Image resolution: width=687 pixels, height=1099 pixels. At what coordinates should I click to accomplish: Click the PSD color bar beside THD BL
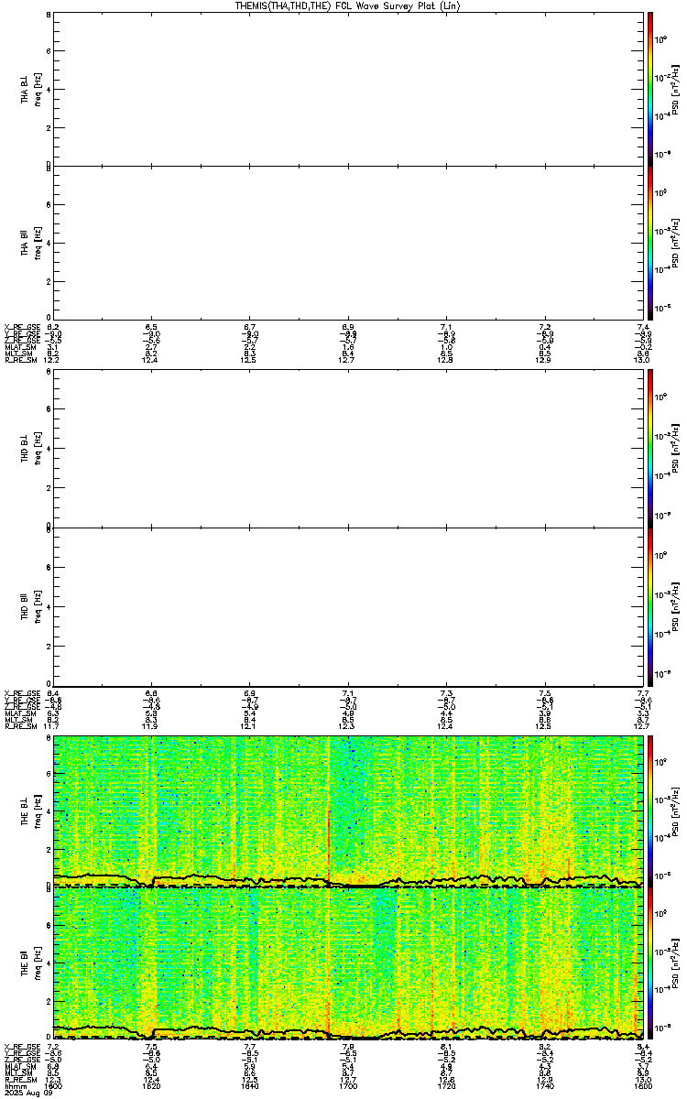tap(650, 450)
